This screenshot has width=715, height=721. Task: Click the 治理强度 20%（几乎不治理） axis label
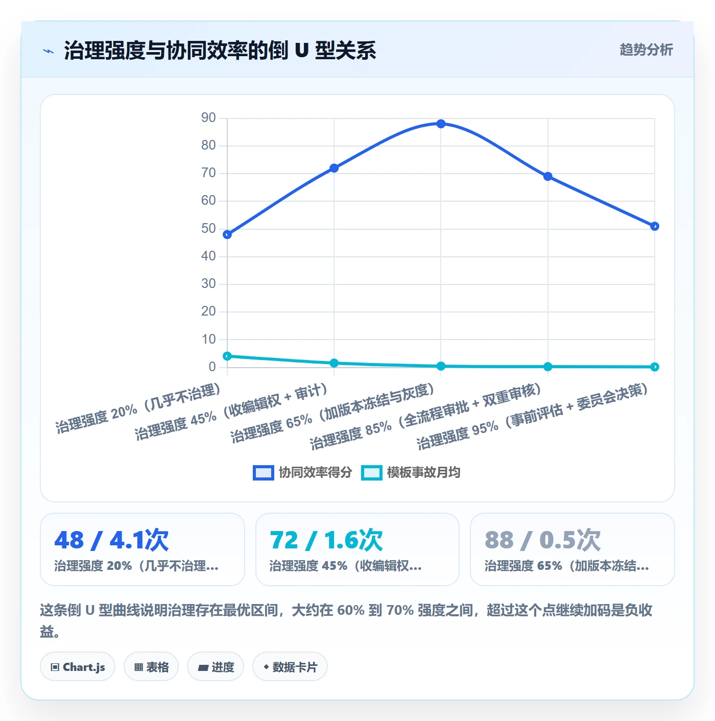[138, 408]
